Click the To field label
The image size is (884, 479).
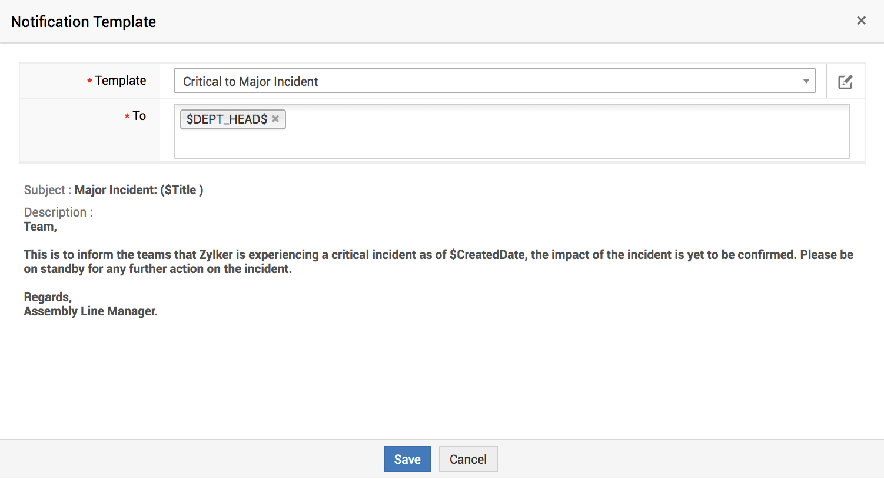(139, 116)
